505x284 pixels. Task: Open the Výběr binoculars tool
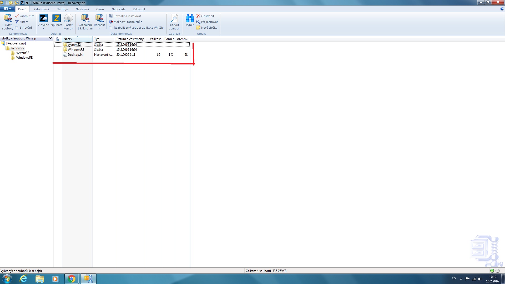(x=190, y=19)
